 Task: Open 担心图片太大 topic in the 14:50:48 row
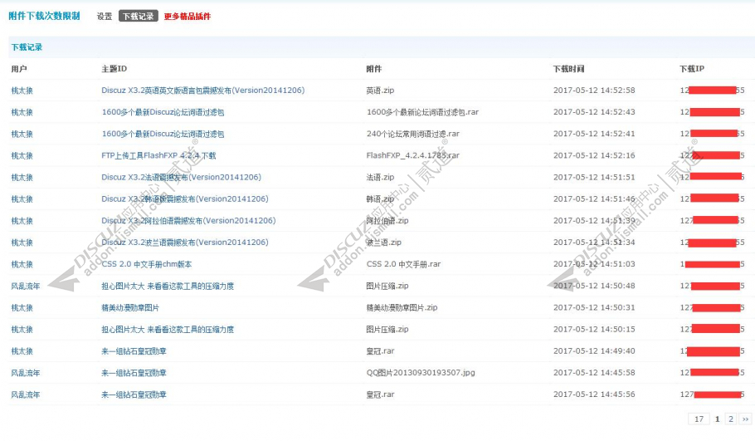pyautogui.click(x=168, y=286)
